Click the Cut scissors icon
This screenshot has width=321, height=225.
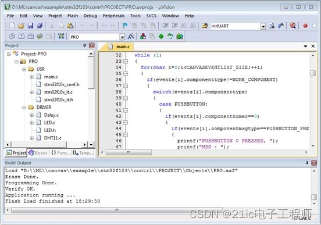point(52,26)
